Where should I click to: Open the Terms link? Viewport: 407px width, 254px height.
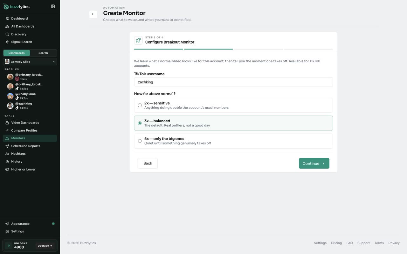coord(379,243)
